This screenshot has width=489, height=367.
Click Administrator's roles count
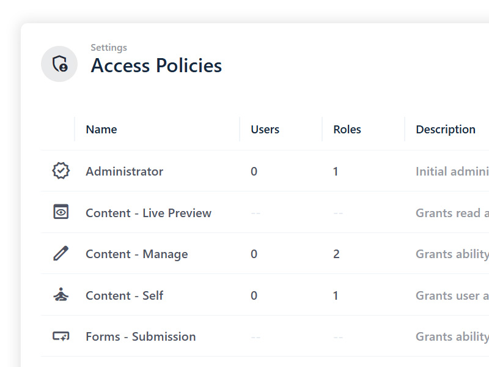point(336,172)
